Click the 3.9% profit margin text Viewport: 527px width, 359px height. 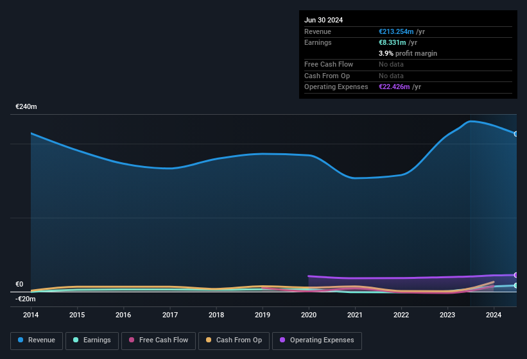tap(408, 53)
